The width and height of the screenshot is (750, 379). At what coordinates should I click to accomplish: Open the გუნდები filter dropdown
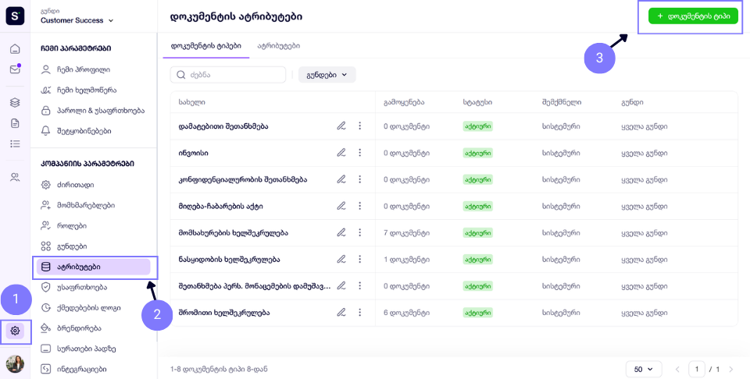click(327, 75)
